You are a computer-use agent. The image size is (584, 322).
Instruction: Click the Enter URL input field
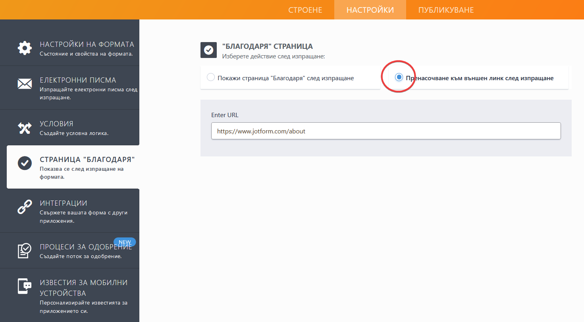[385, 131]
